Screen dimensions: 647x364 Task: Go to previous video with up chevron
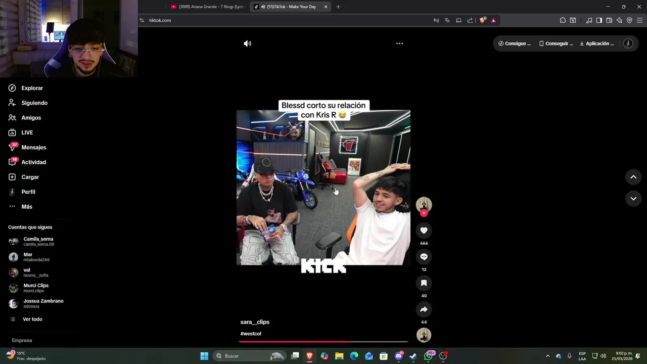(633, 177)
